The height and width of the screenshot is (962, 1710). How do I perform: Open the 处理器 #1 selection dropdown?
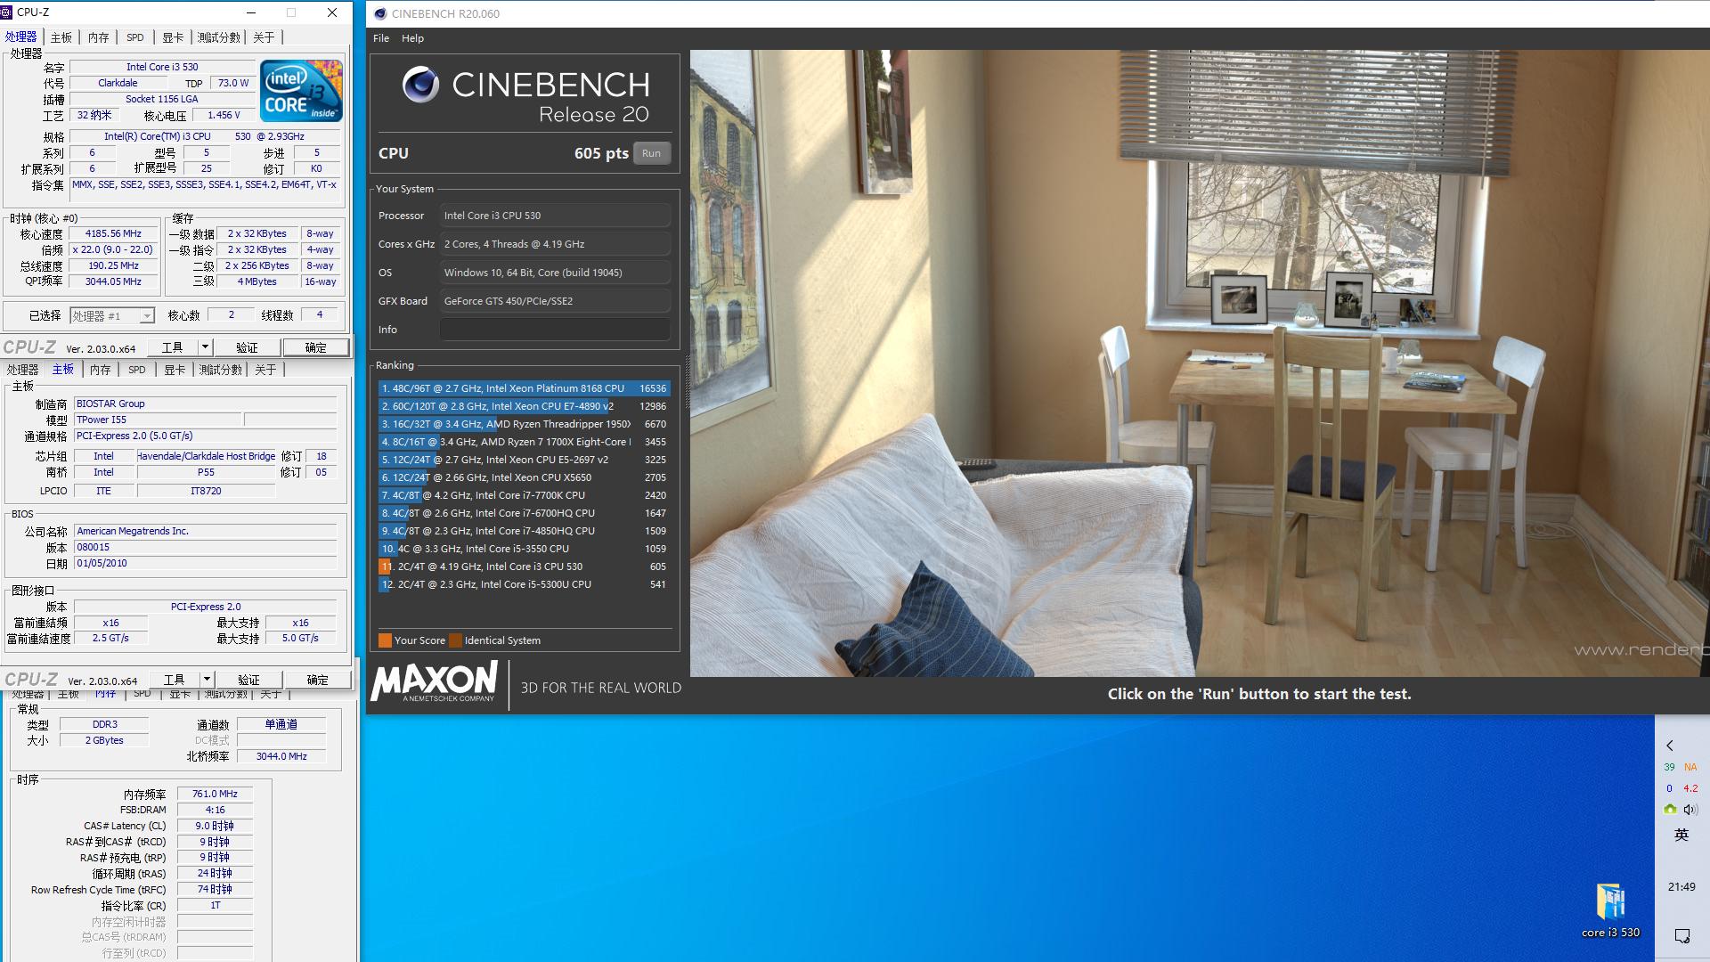coord(112,316)
